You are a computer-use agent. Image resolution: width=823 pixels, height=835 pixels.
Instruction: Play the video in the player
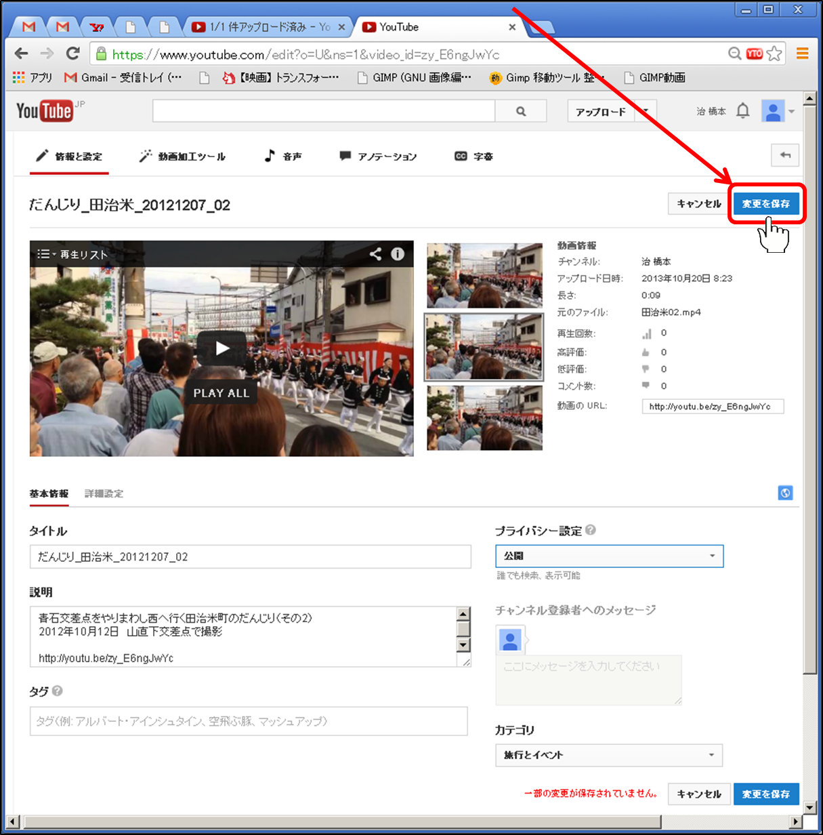[221, 348]
